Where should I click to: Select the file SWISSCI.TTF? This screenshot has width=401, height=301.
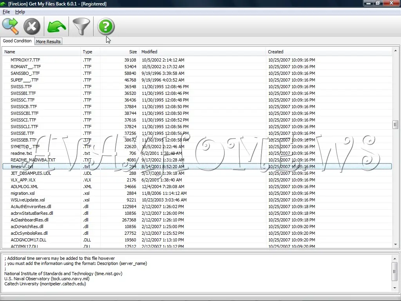tap(23, 120)
